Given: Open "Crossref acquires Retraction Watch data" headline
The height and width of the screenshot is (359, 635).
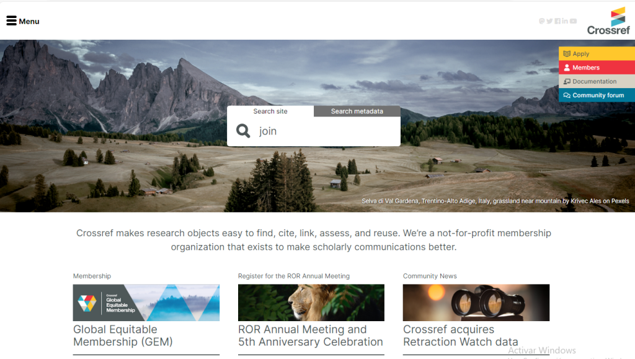Looking at the screenshot, I should click(x=460, y=335).
